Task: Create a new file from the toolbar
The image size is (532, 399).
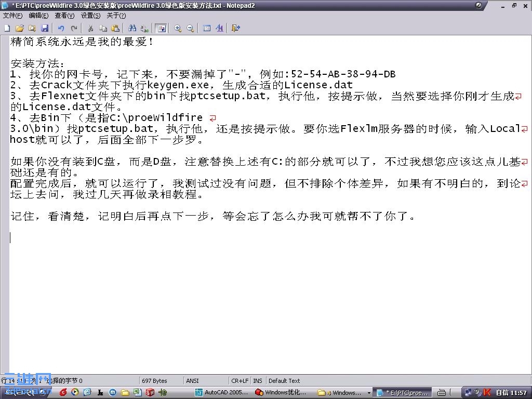Action: point(7,28)
